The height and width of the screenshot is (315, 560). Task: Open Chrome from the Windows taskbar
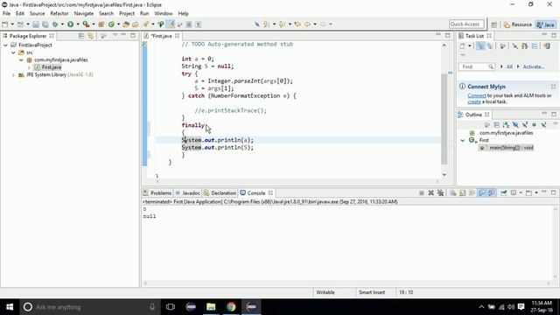(x=231, y=307)
